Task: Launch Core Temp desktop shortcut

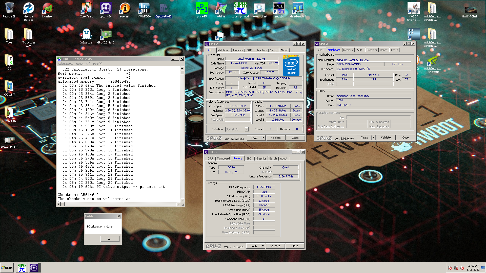Action: point(86,10)
